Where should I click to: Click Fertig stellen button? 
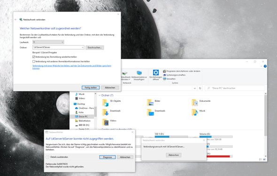tap(91, 88)
